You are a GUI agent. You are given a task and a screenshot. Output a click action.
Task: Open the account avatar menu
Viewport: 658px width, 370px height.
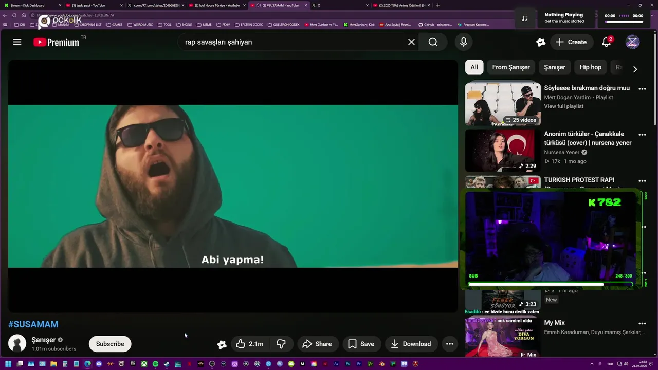tap(632, 42)
